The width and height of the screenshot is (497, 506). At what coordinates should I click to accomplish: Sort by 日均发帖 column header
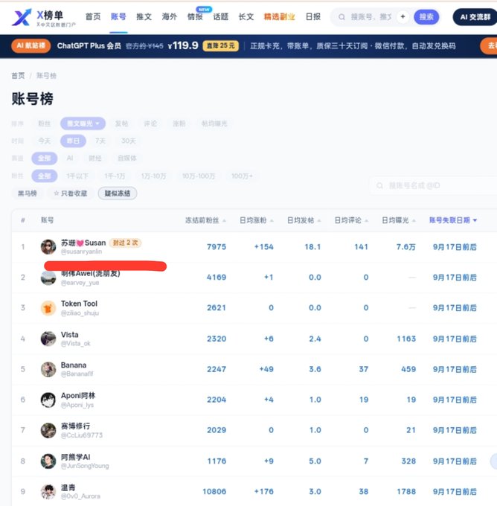click(x=304, y=220)
